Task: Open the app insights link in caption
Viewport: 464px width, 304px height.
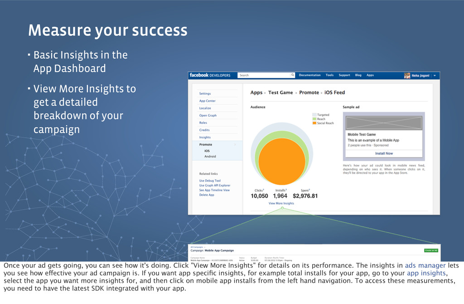Action: [426, 273]
